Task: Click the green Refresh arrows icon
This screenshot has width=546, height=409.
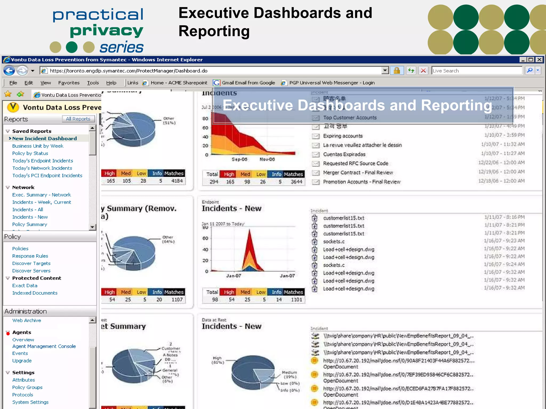Action: (411, 71)
